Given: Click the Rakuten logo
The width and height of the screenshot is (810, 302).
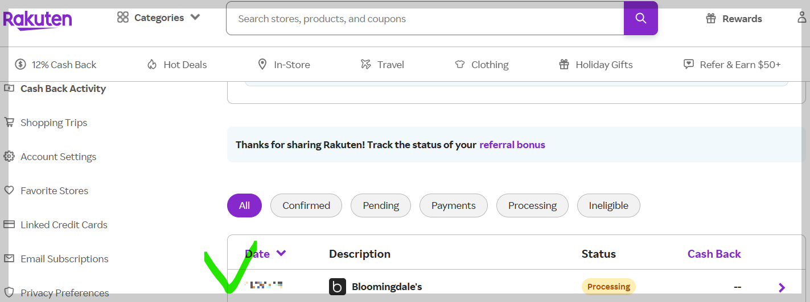Looking at the screenshot, I should pos(38,19).
